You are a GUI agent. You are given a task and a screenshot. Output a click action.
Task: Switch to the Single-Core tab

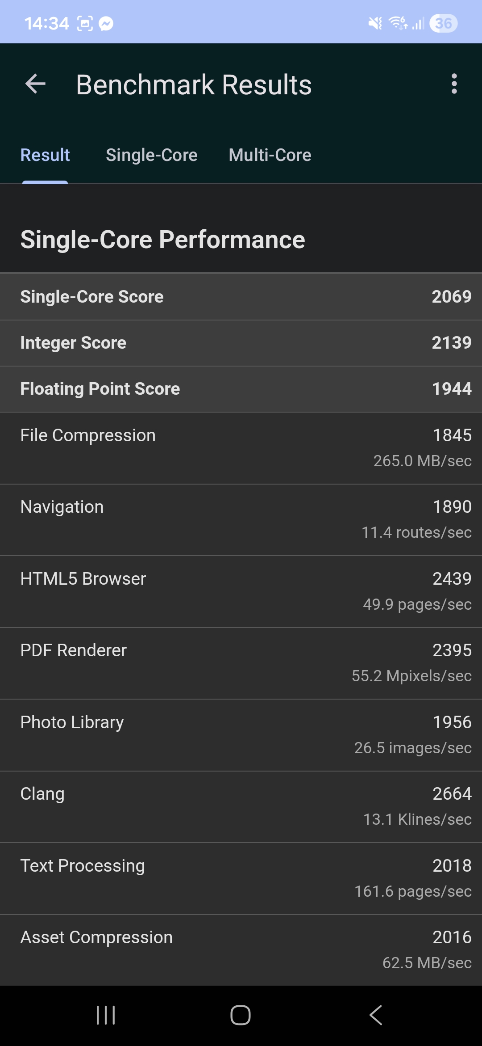click(x=151, y=155)
